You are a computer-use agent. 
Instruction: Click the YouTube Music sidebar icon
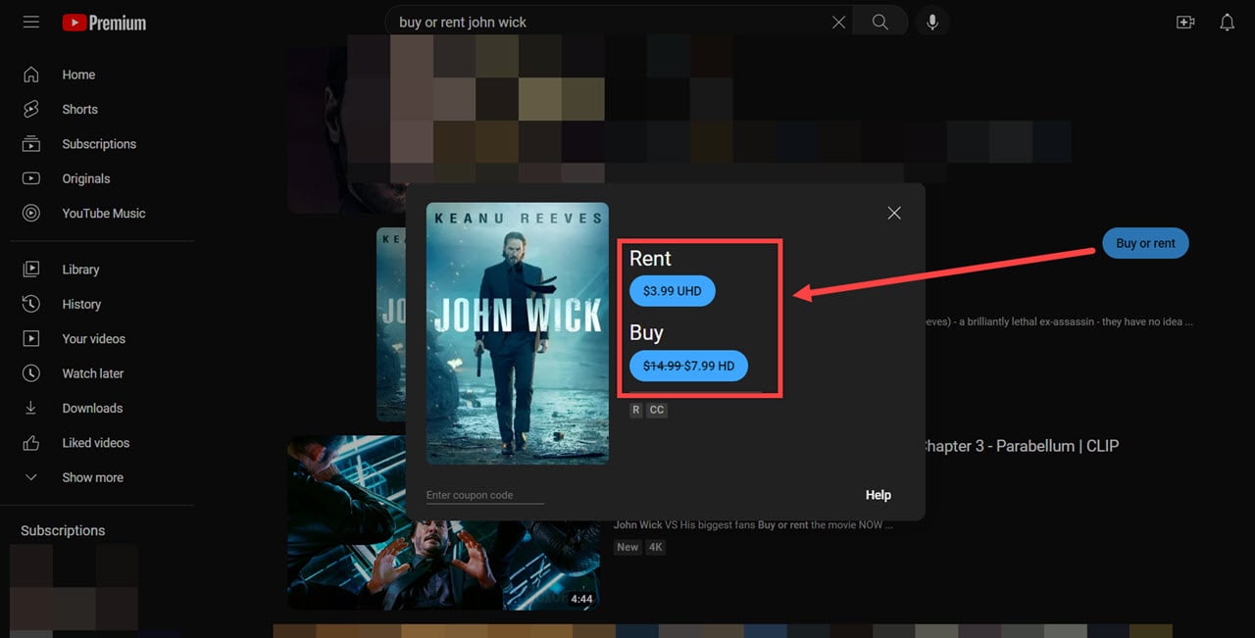tap(31, 213)
